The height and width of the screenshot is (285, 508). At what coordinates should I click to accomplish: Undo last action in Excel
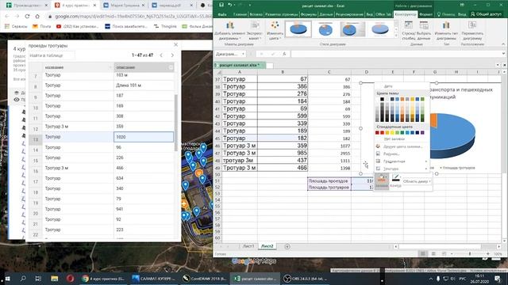(229, 6)
